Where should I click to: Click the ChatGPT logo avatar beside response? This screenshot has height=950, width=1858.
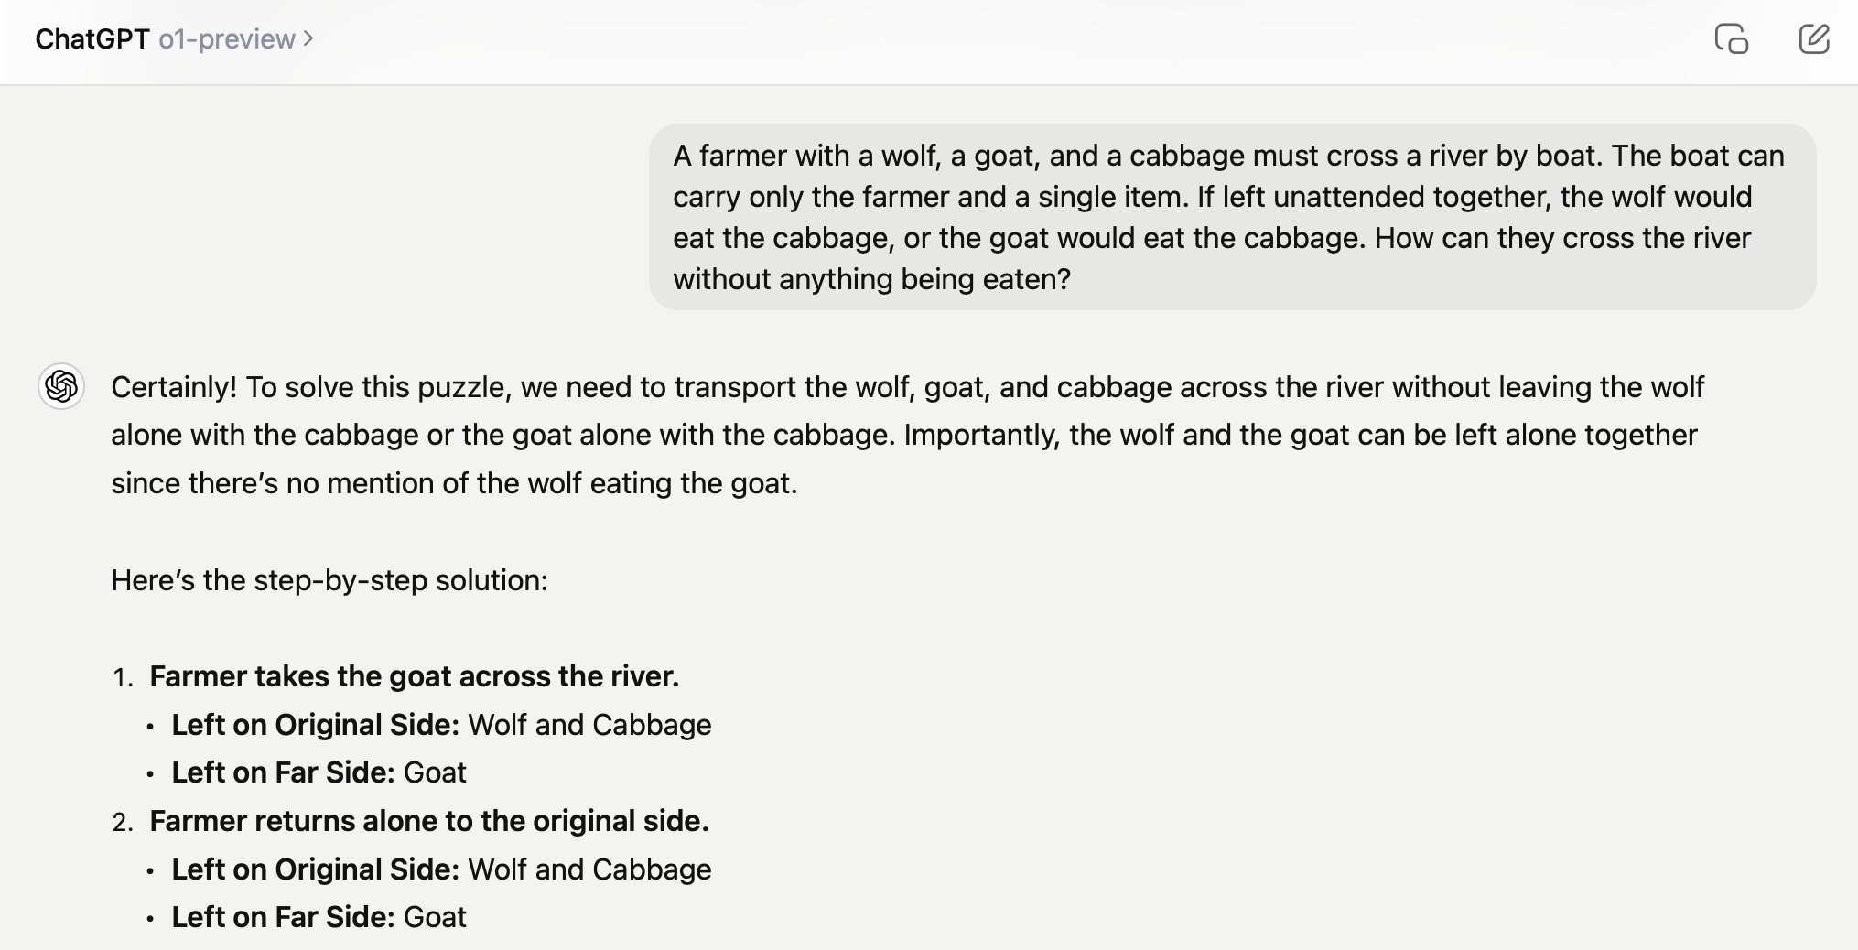coord(61,386)
